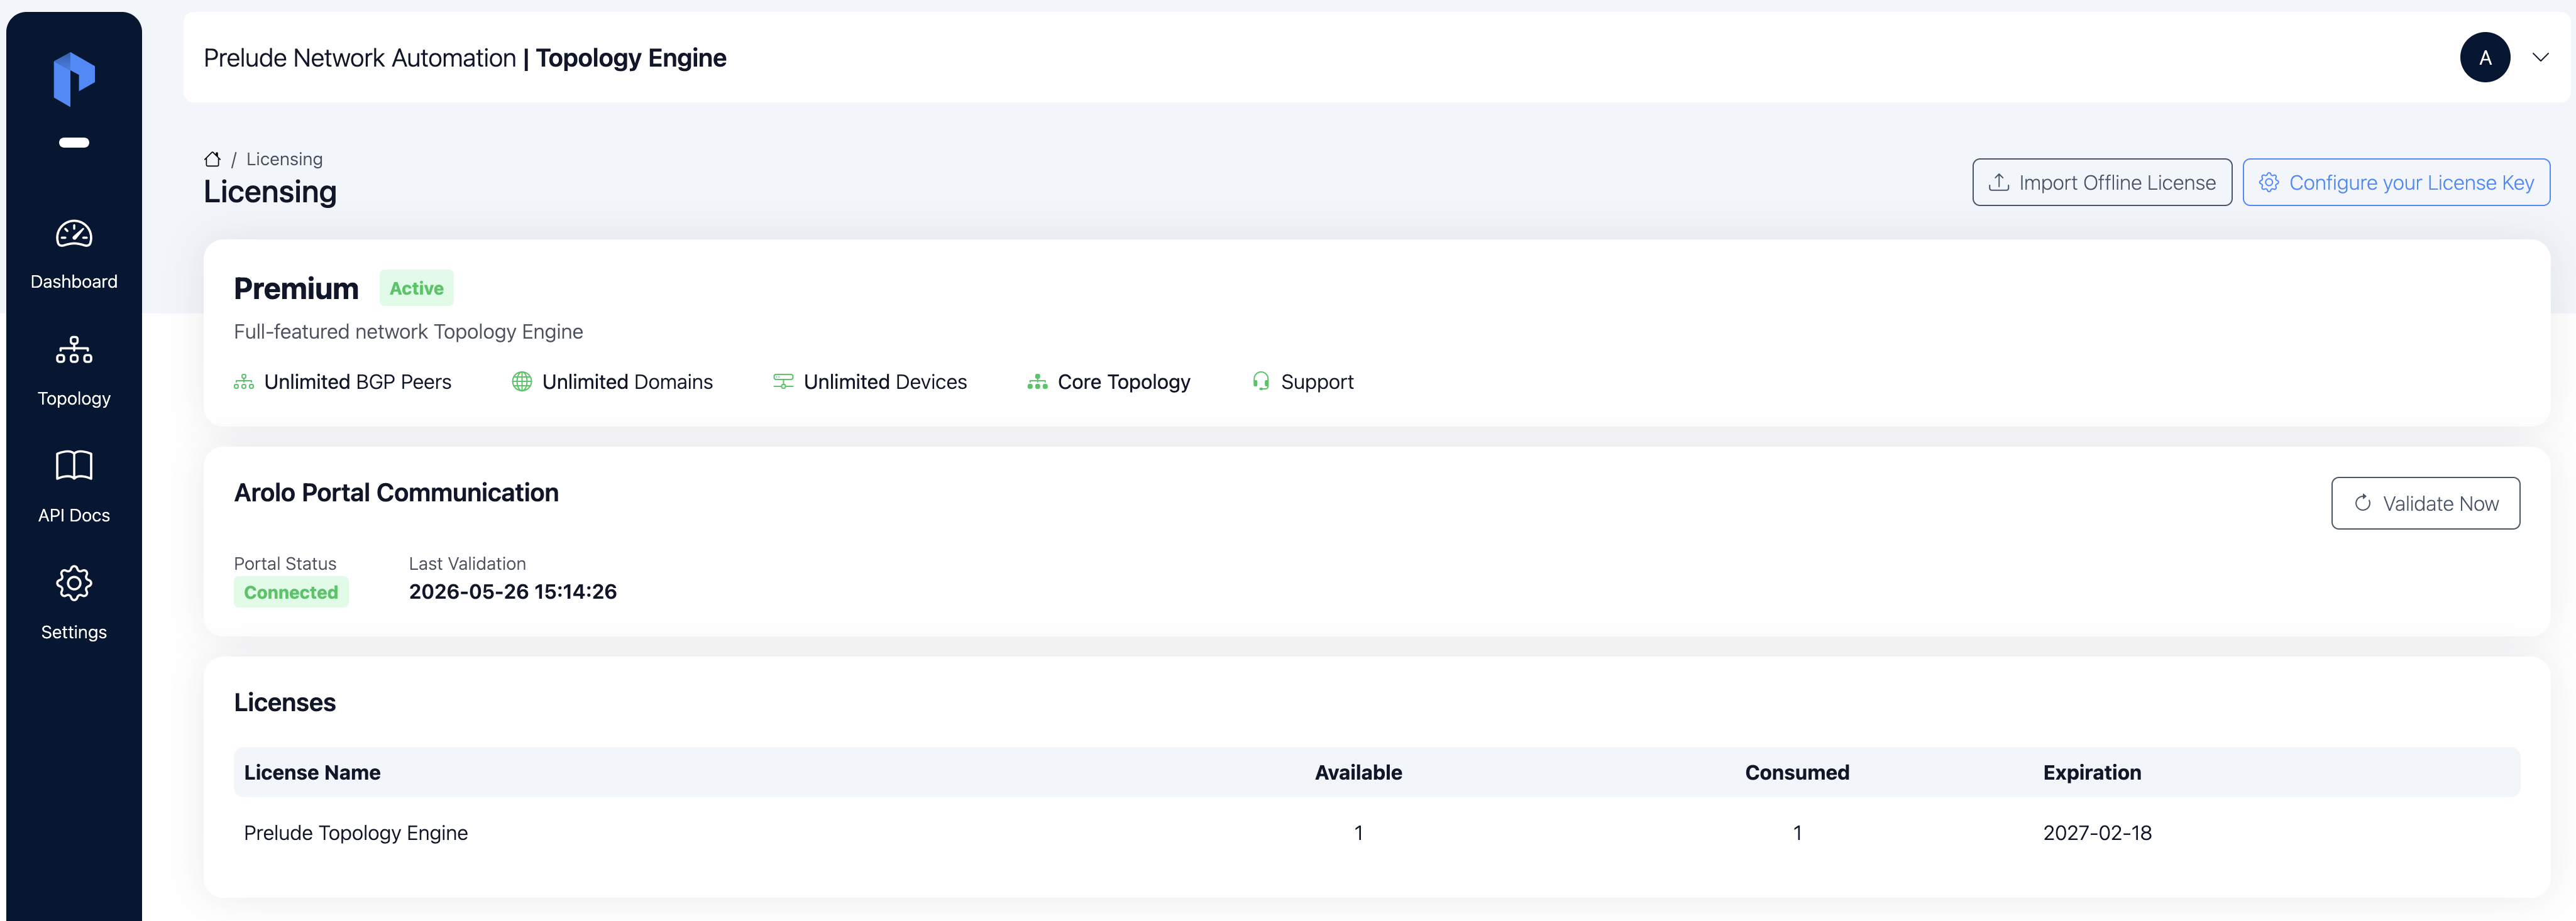The height and width of the screenshot is (921, 2576).
Task: Click the user avatar A
Action: coord(2484,58)
